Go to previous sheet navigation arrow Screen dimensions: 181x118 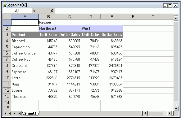point(10,114)
